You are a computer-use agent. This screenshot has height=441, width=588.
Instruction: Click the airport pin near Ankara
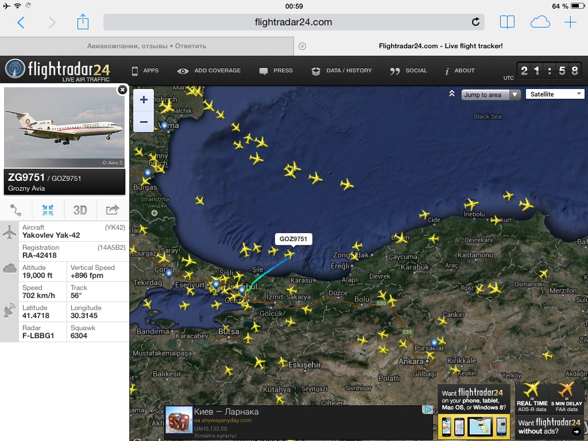pyautogui.click(x=434, y=343)
